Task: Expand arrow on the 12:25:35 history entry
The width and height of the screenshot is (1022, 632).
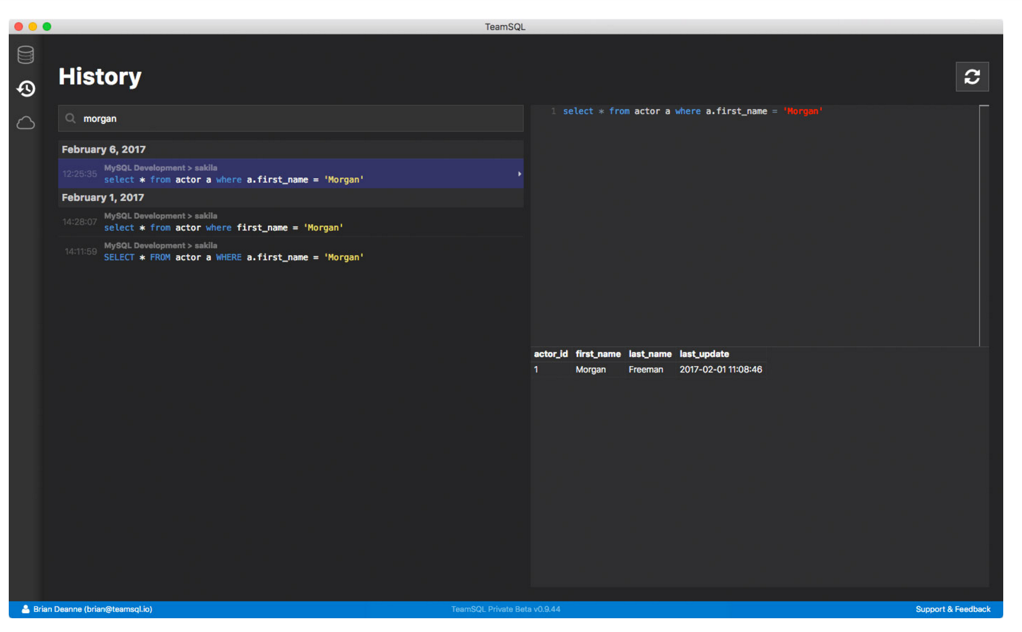Action: [x=519, y=174]
